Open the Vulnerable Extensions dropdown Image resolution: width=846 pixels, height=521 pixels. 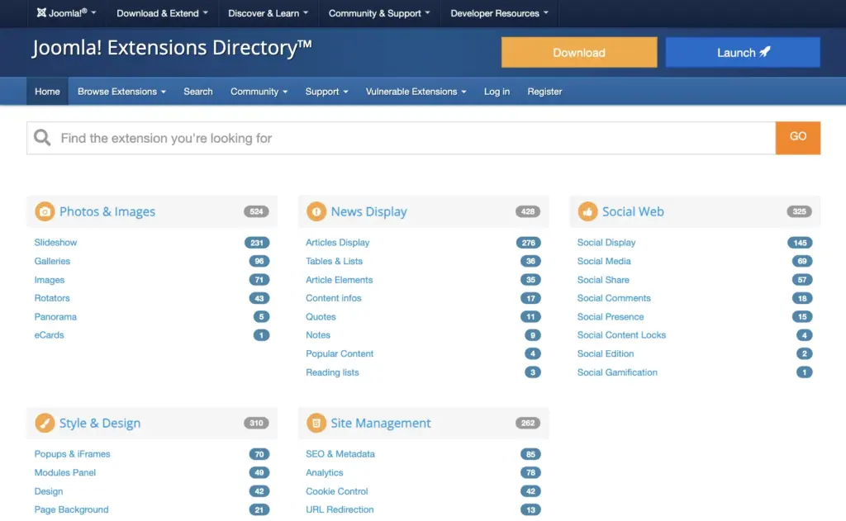click(416, 92)
